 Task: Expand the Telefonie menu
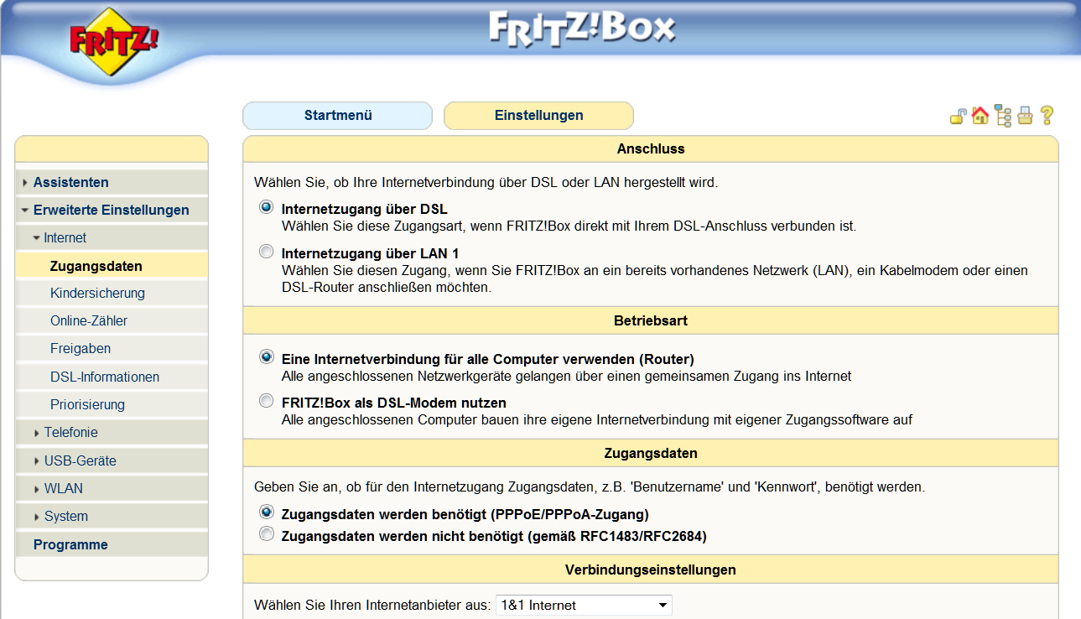click(37, 433)
